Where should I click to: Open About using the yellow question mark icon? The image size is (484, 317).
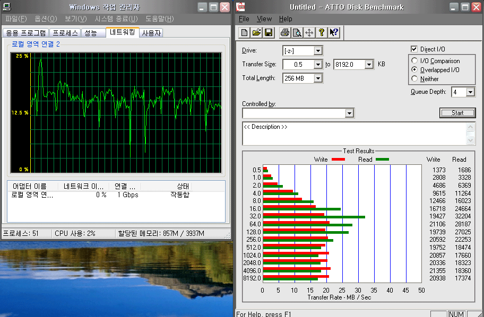coord(321,32)
